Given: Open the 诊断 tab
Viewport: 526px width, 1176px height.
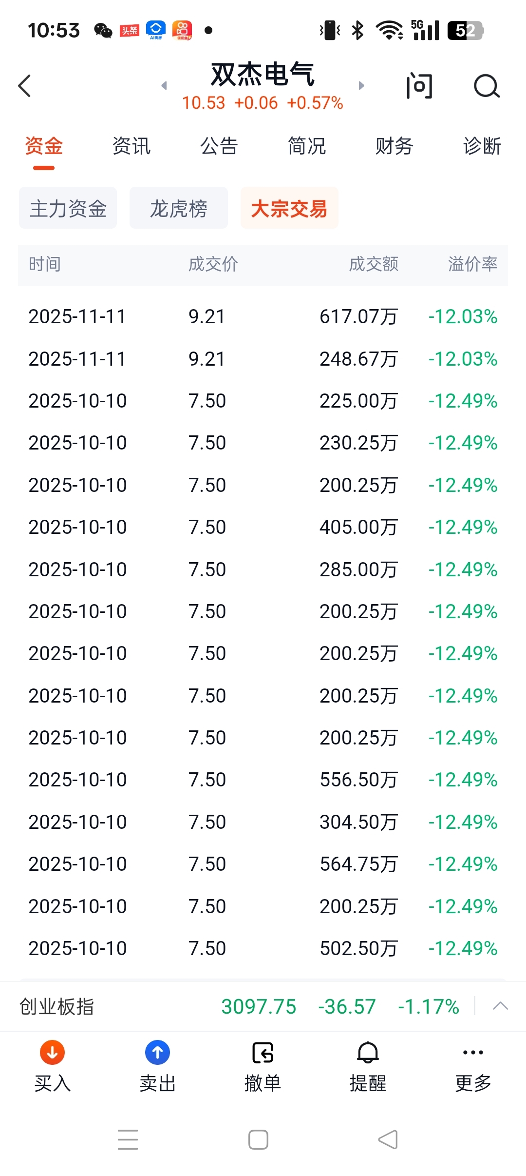Looking at the screenshot, I should click(482, 146).
